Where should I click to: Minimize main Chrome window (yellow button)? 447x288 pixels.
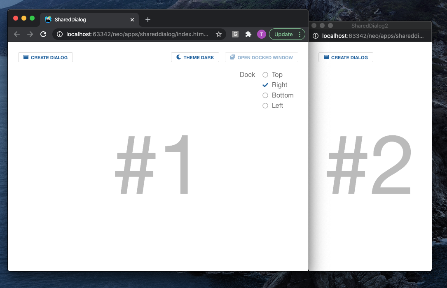(x=24, y=18)
